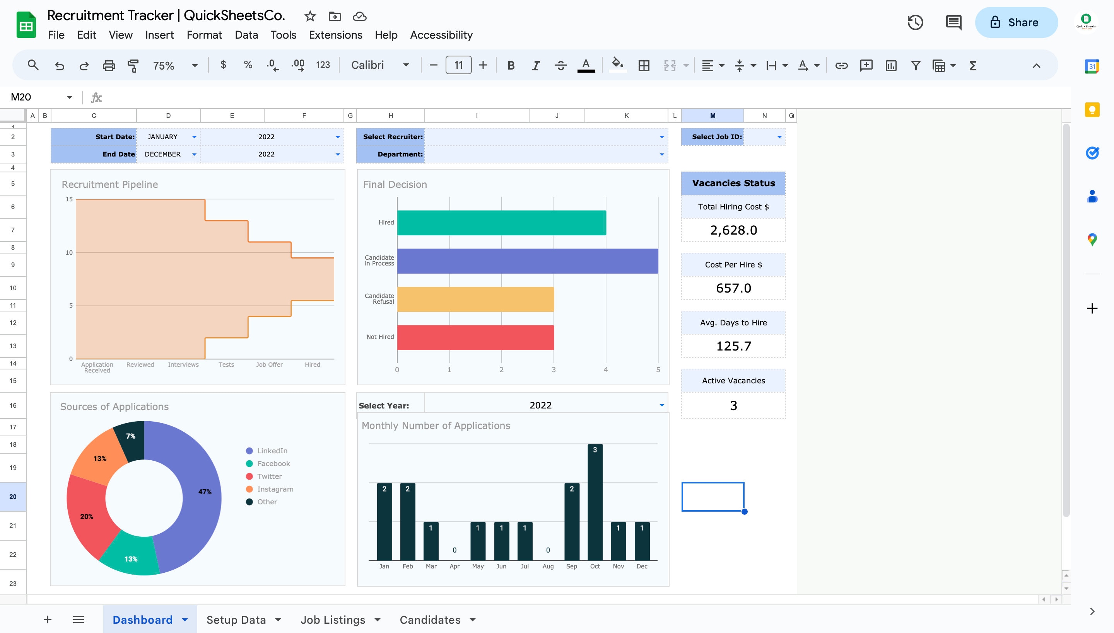Undo the last action

point(60,65)
